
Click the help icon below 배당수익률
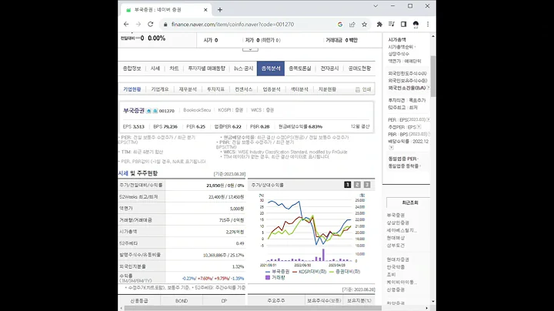pos(391,148)
